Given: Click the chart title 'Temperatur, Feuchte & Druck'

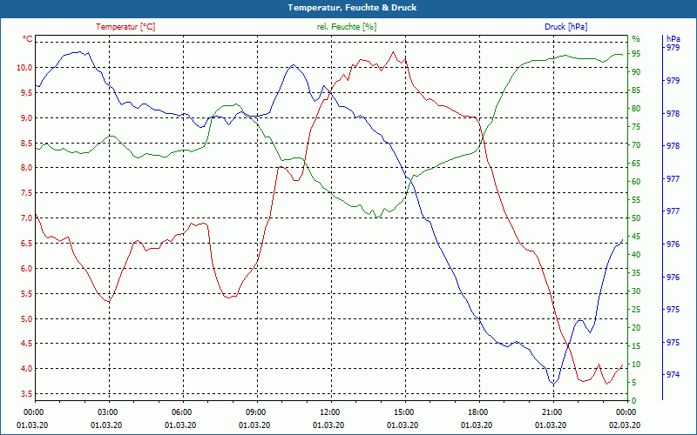Looking at the screenshot, I should pyautogui.click(x=352, y=8).
